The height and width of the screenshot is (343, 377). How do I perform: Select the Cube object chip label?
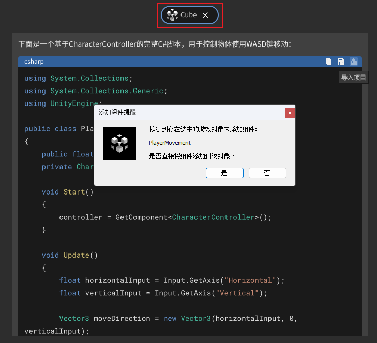188,15
